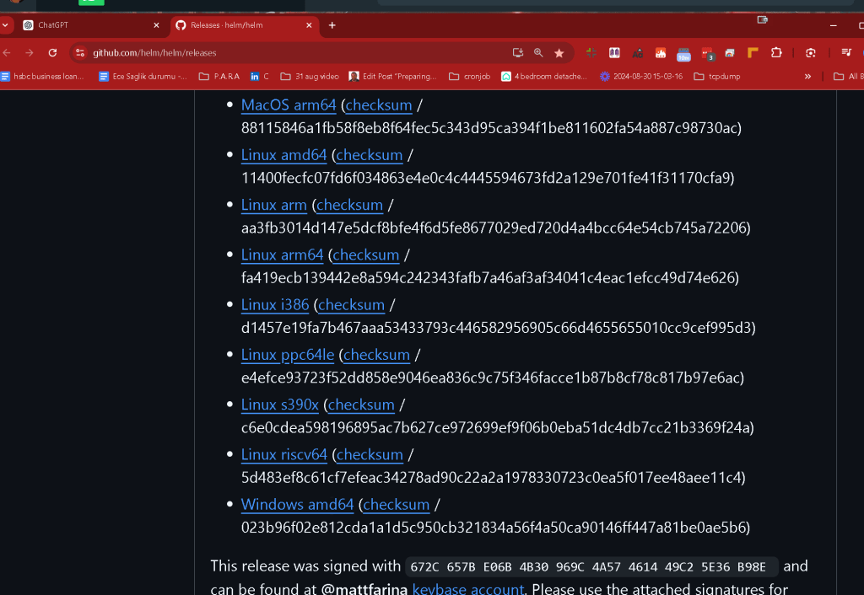Open the media controls music icon
This screenshot has width=864, height=595.
[846, 52]
